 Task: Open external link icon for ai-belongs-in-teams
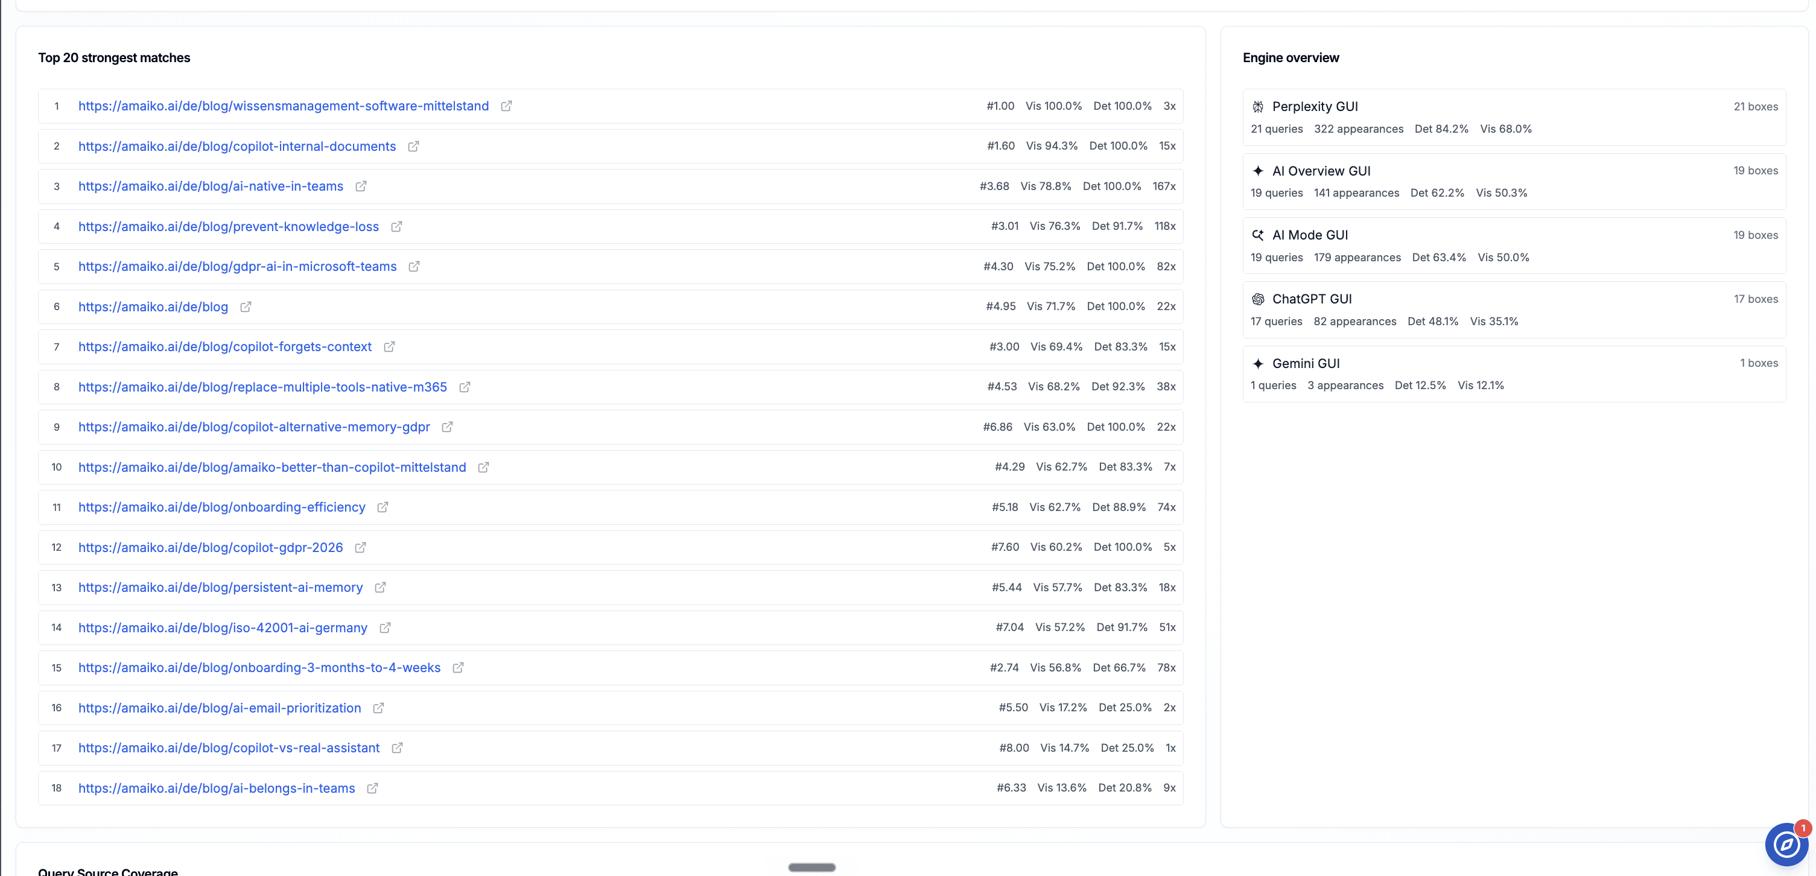372,789
